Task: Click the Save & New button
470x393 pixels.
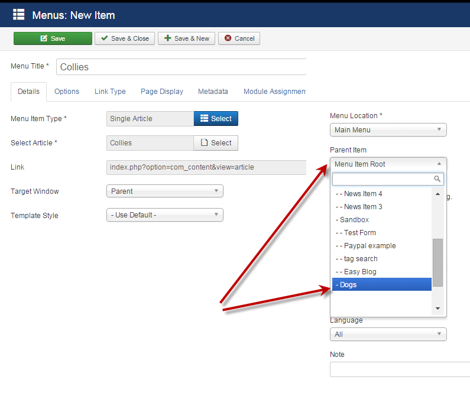Action: 186,38
